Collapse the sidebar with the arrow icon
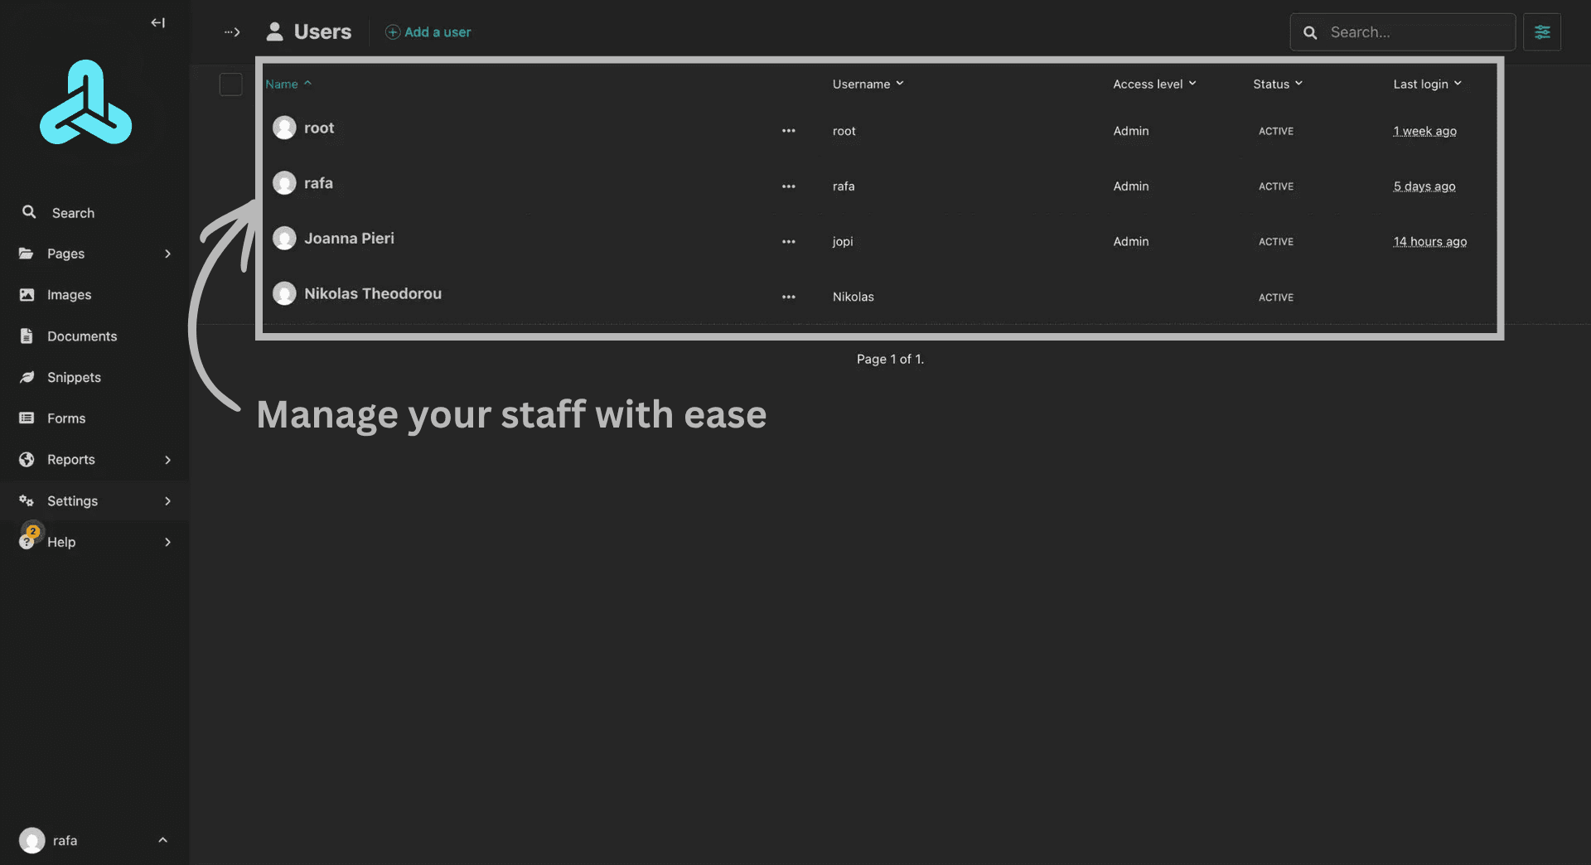Image resolution: width=1591 pixels, height=865 pixels. (x=157, y=23)
